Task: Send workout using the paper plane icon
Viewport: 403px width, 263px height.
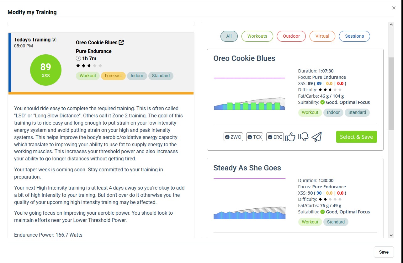Action: (x=317, y=137)
